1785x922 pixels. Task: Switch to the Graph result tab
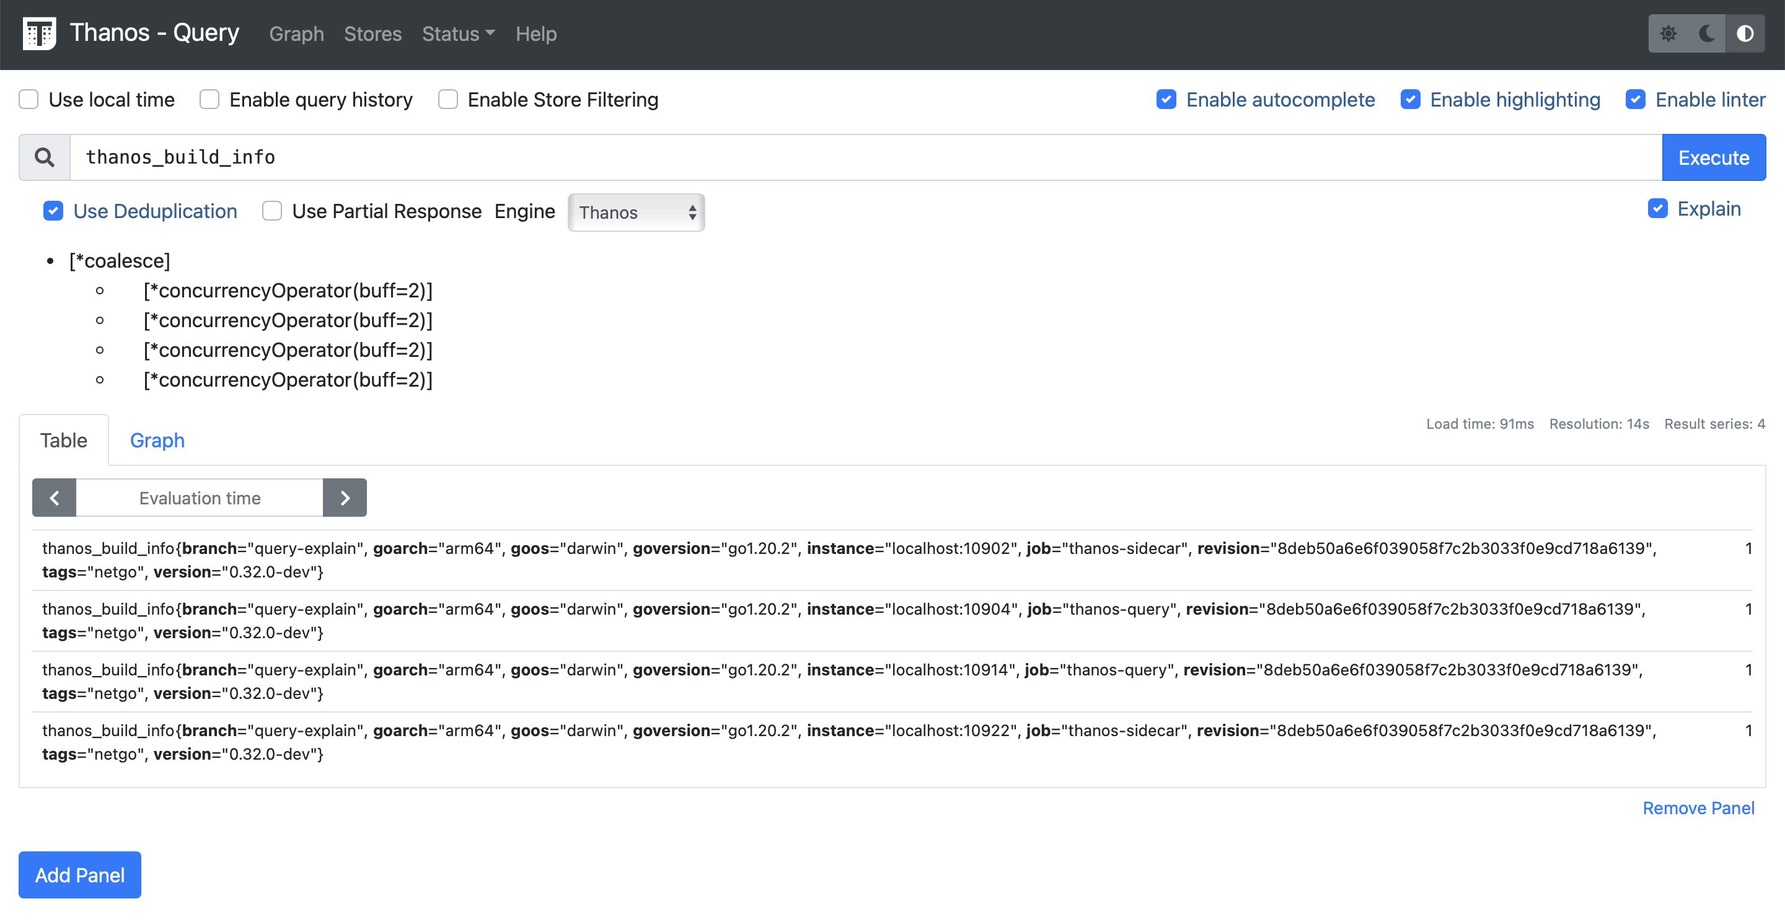[157, 440]
